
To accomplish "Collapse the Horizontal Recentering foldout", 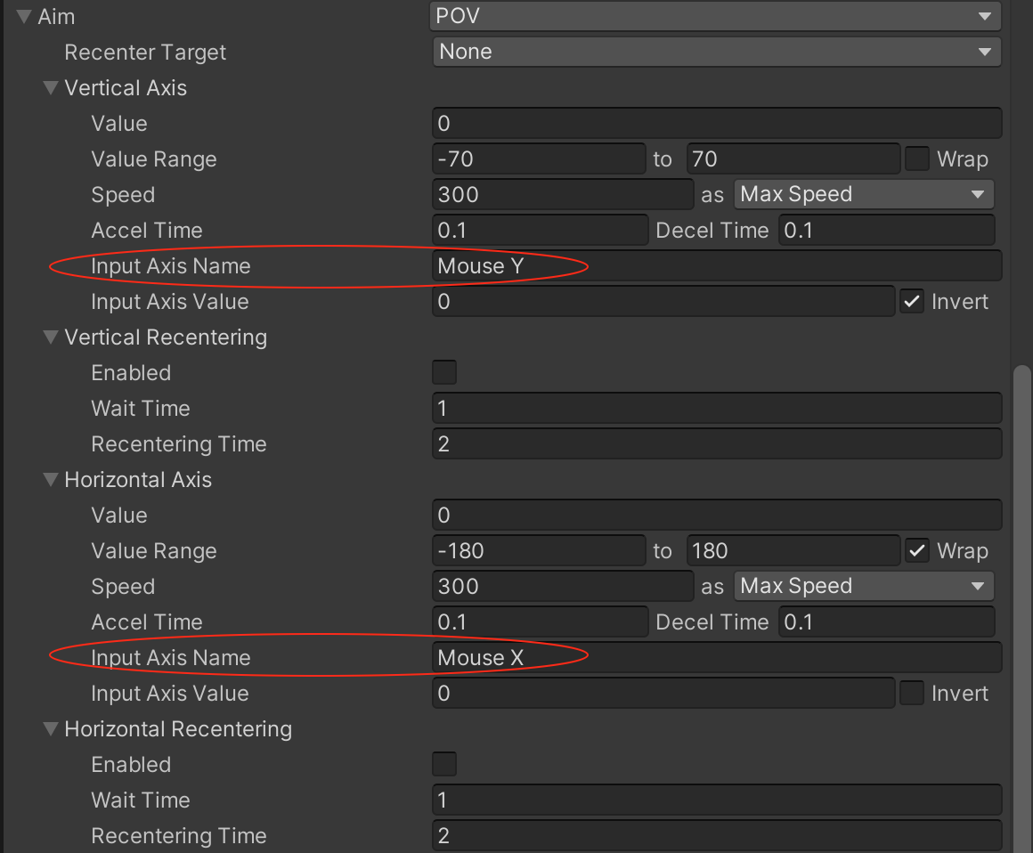I will [x=51, y=729].
